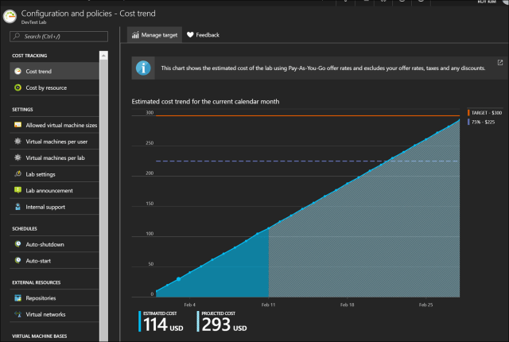The image size is (509, 342).
Task: Click the Auto-shutdown clock icon
Action: (17, 244)
